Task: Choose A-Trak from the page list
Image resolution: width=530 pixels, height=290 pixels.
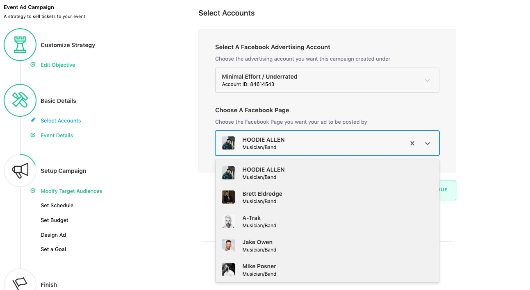Action: pyautogui.click(x=327, y=221)
